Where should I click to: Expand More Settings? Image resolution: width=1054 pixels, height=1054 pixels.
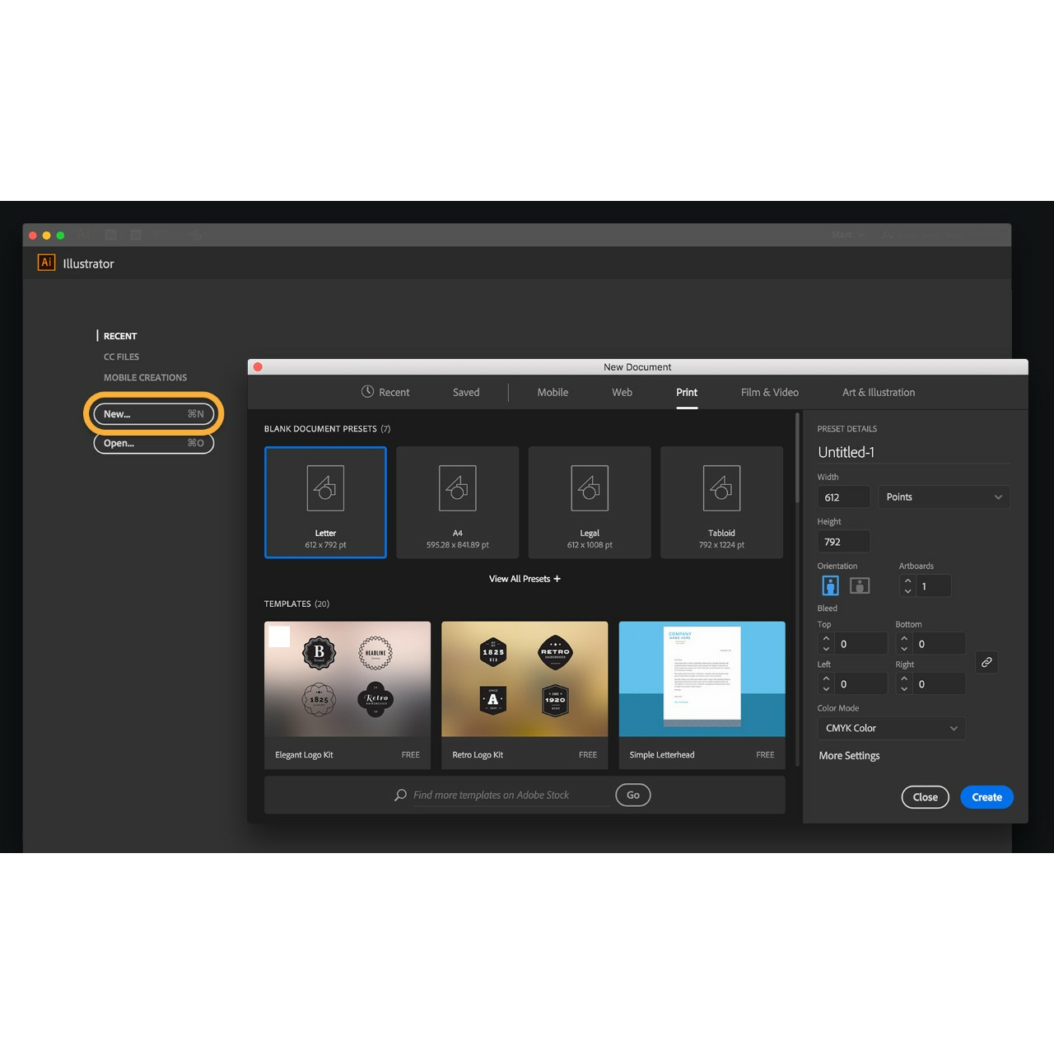[x=849, y=756]
